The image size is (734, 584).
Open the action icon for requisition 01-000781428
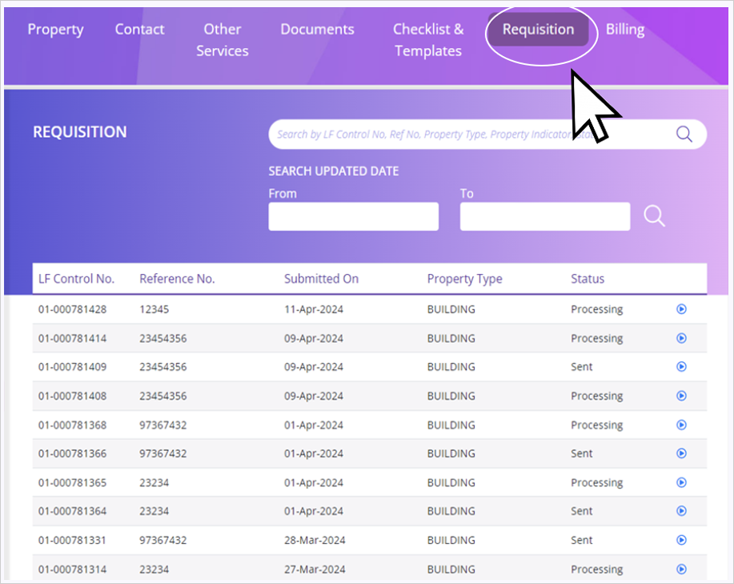pos(681,309)
